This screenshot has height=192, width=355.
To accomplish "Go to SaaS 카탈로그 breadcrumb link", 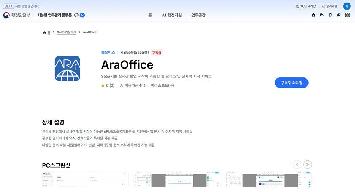I will pyautogui.click(x=67, y=32).
